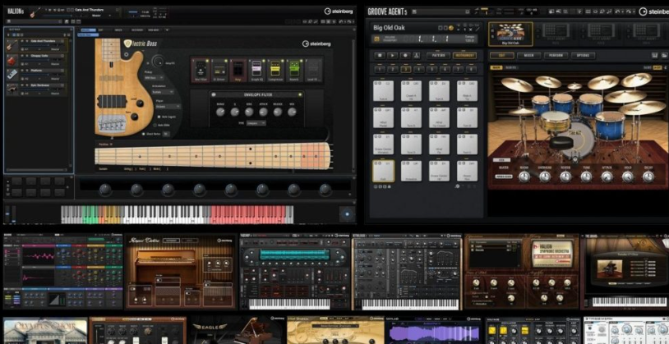Select the second pedal in the effects chain
The image size is (669, 344).
pyautogui.click(x=219, y=71)
